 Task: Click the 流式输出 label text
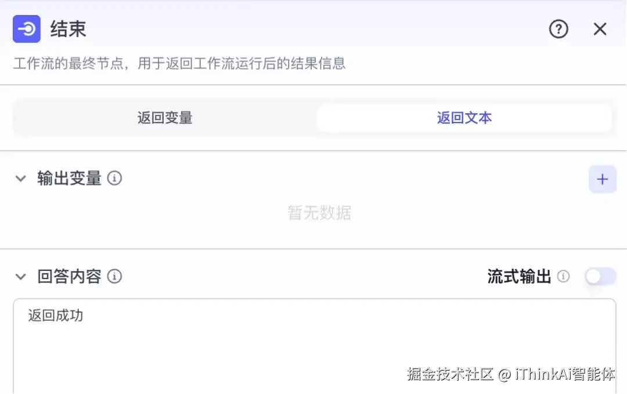[519, 277]
